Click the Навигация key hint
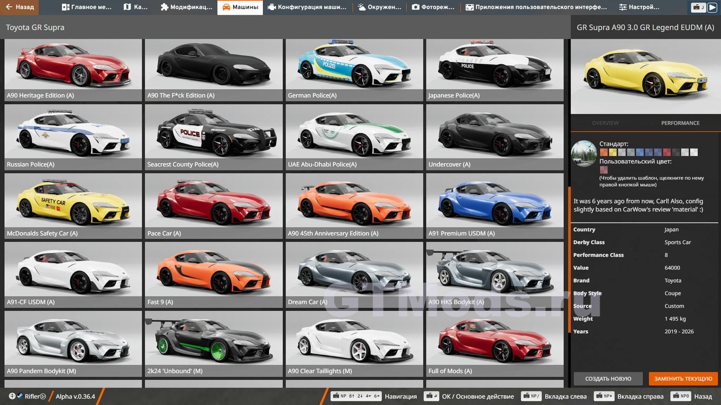 click(374, 396)
